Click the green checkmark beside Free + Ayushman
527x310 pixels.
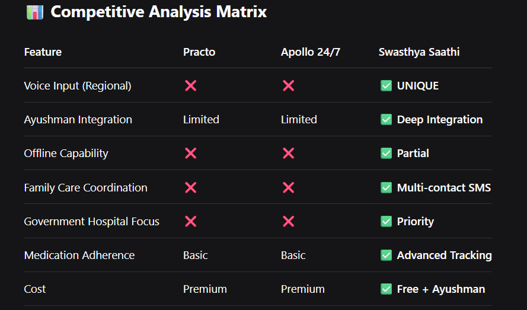(x=386, y=289)
